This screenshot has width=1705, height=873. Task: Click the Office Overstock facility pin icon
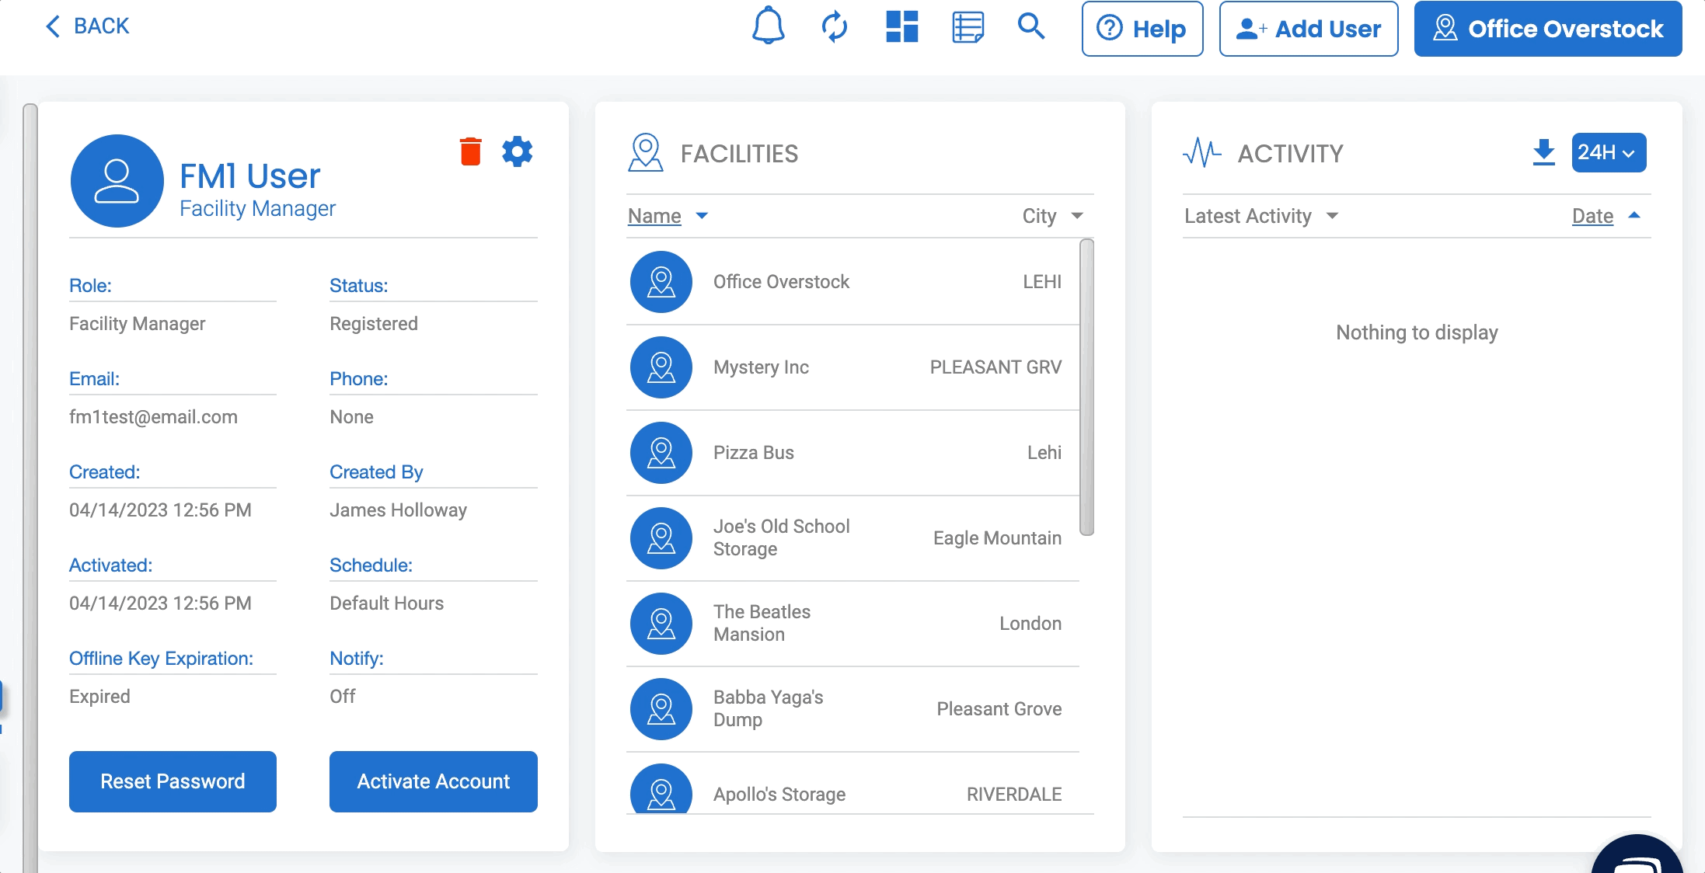[x=661, y=282]
